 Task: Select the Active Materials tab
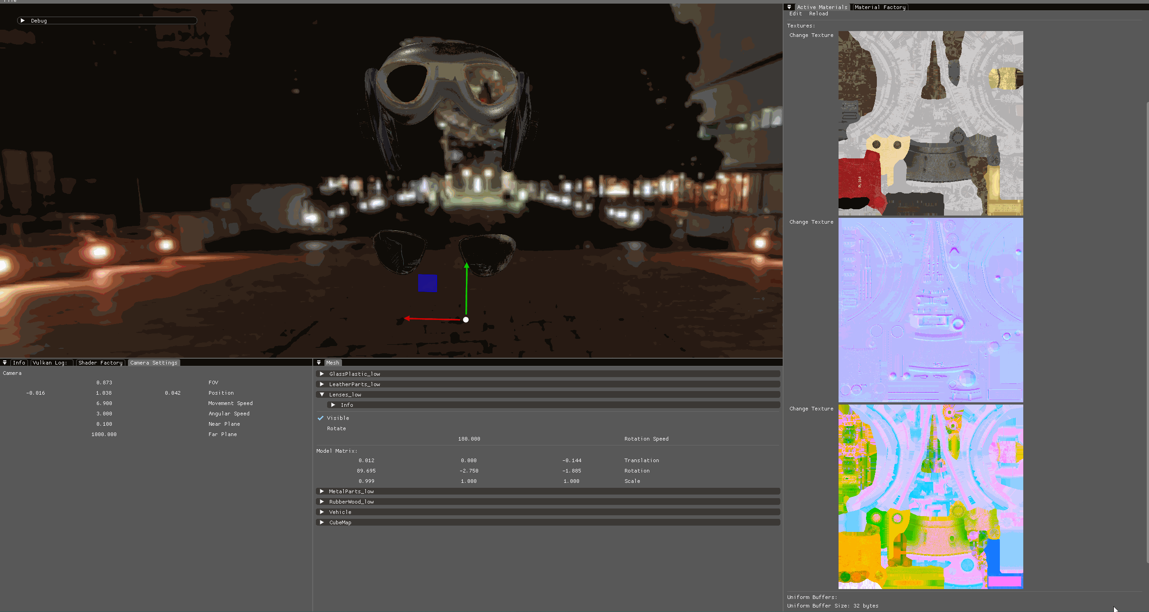(822, 7)
